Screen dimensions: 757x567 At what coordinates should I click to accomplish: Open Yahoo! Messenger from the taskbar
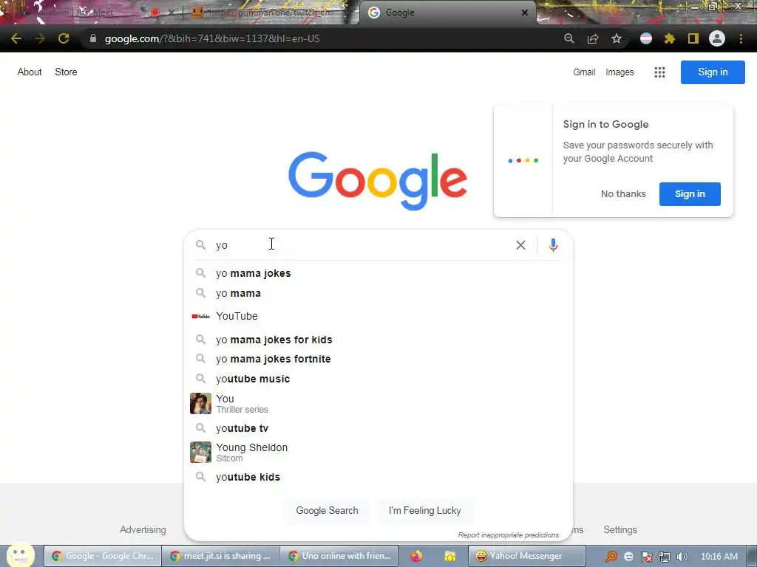526,556
